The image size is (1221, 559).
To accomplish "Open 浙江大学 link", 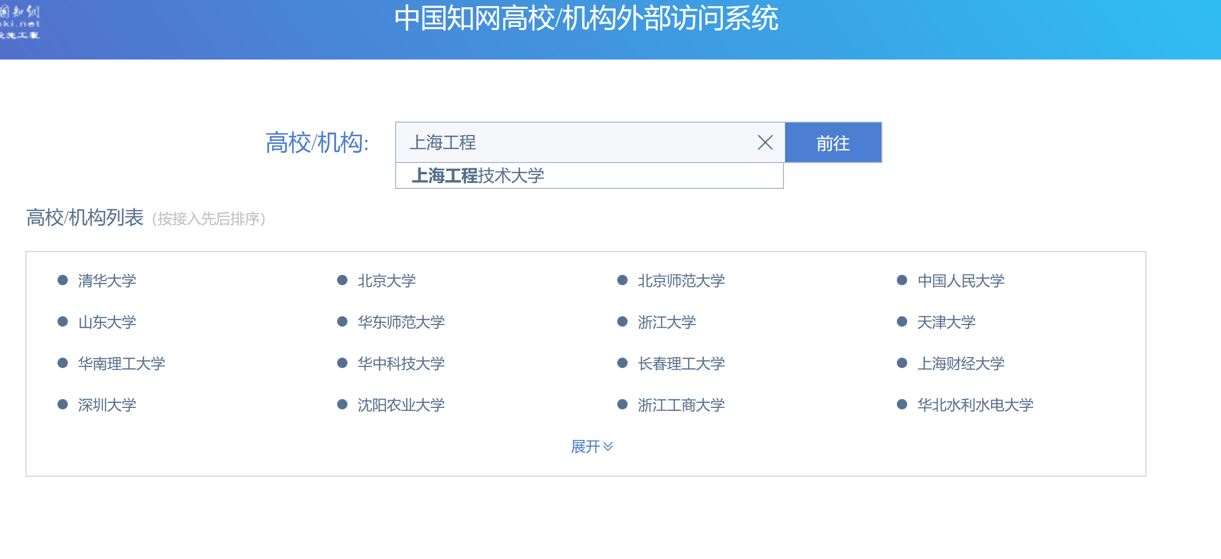I will [x=666, y=322].
